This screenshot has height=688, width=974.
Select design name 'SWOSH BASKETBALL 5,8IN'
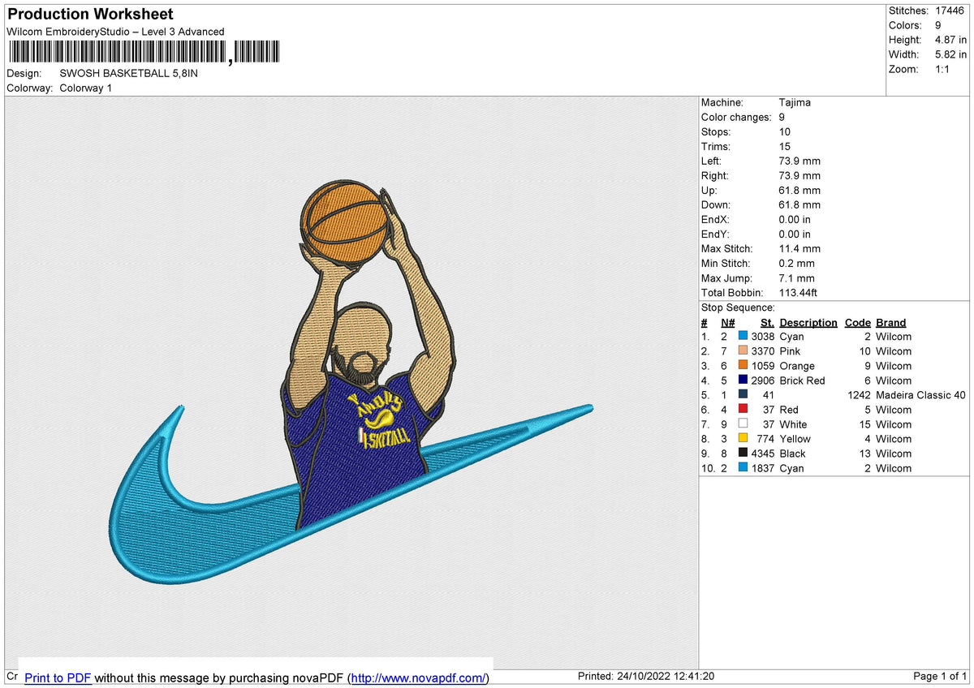point(128,73)
